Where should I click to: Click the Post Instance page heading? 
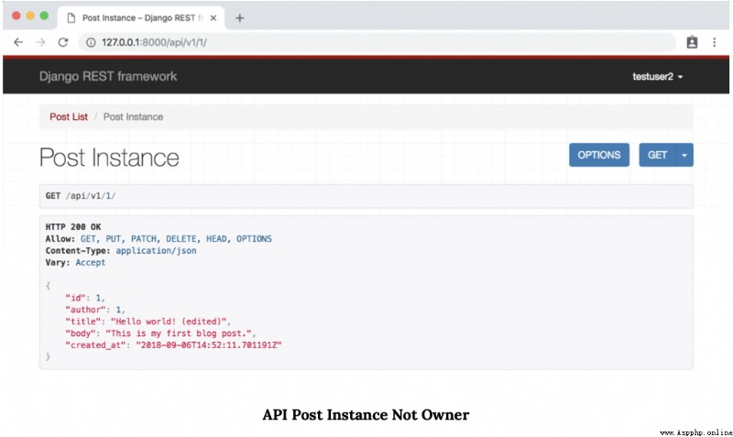pos(109,158)
